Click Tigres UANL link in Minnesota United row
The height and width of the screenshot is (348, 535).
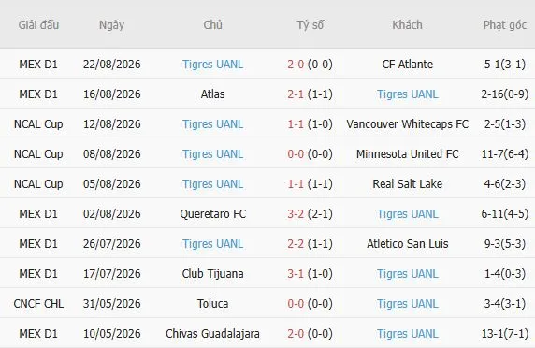point(212,154)
